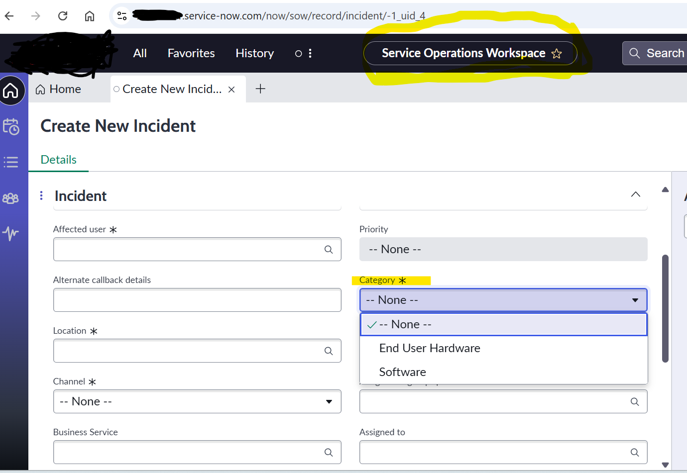This screenshot has height=473, width=687.
Task: Open the list view sidebar icon
Action: point(11,162)
